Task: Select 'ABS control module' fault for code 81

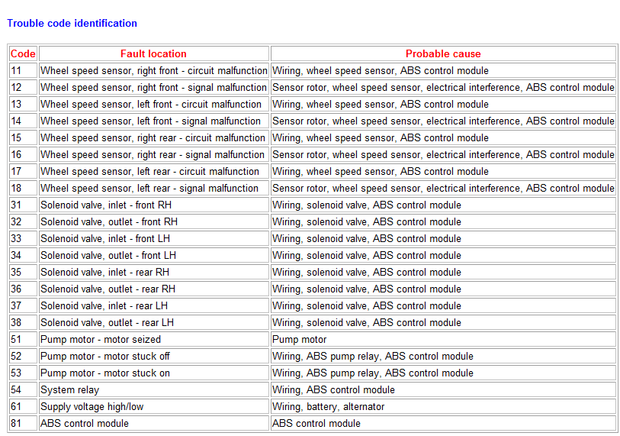Action: pos(85,423)
